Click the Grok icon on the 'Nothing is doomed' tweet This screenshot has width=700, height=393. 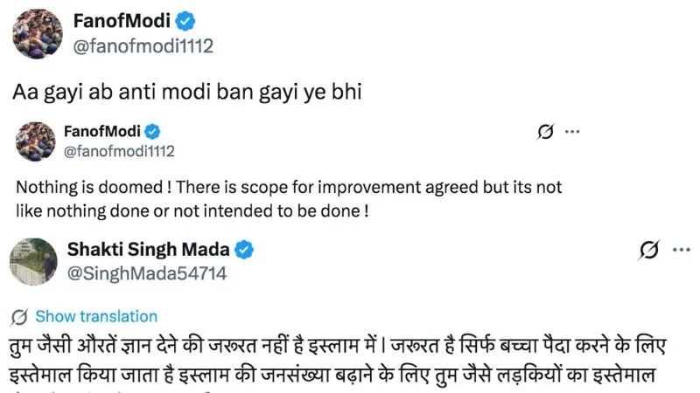(545, 132)
